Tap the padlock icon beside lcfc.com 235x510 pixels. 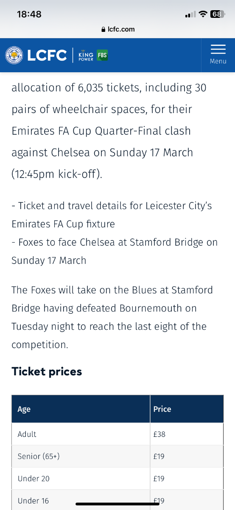click(x=103, y=29)
